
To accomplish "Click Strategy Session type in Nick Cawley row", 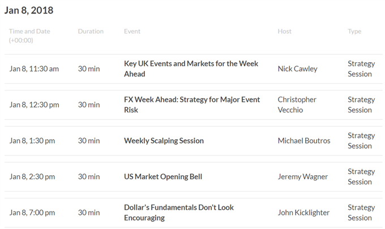I will 361,68.
